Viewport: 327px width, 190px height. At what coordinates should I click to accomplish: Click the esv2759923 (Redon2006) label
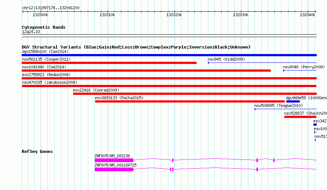pos(46,75)
